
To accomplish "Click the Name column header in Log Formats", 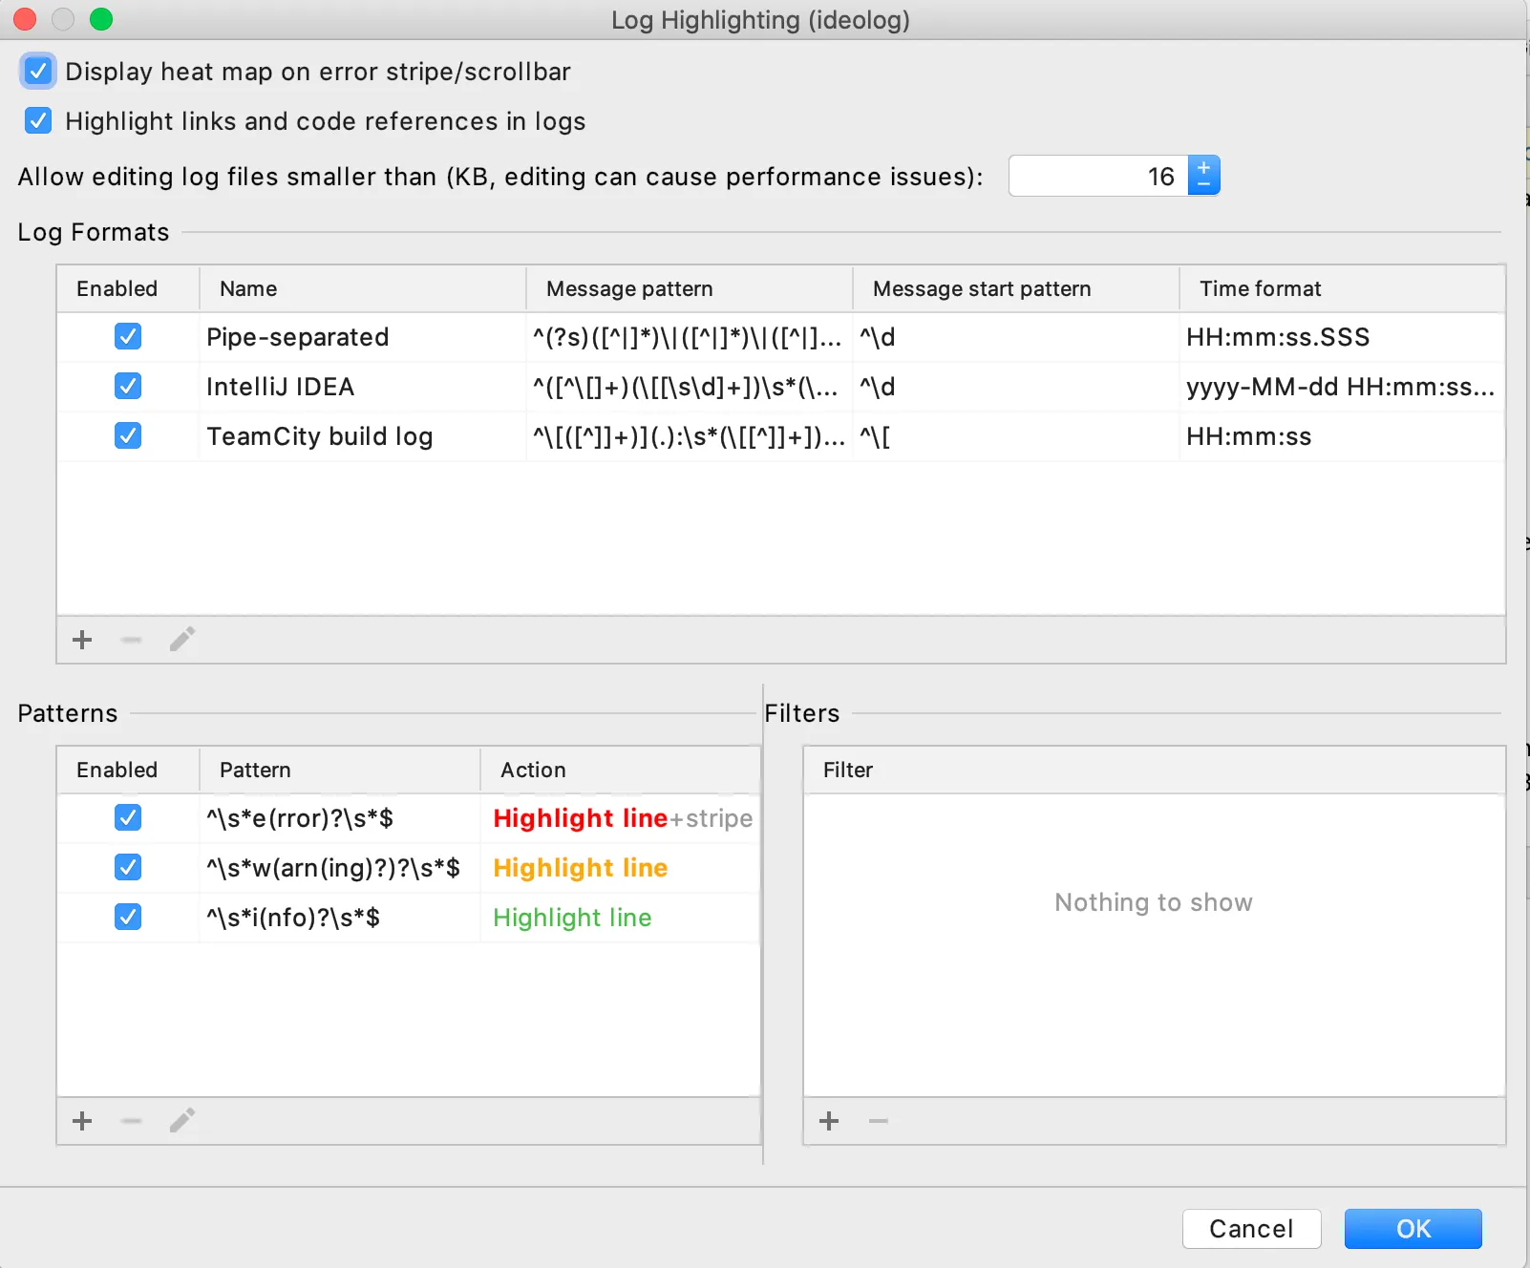I will pyautogui.click(x=363, y=288).
